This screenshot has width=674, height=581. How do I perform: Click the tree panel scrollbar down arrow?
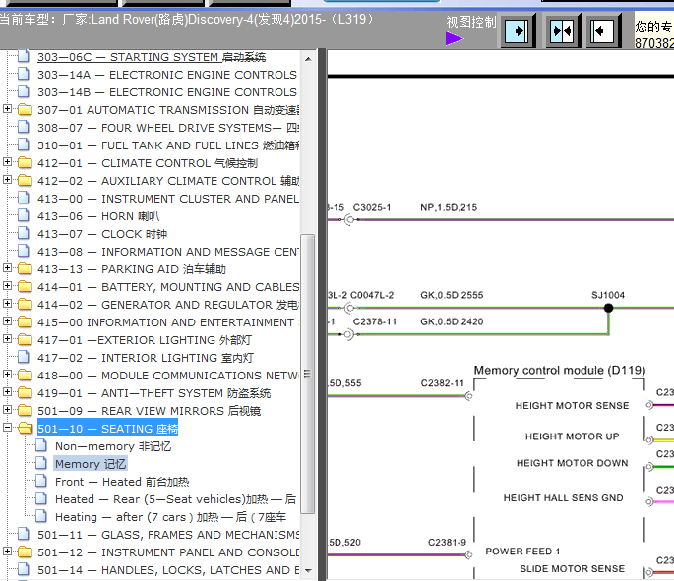[308, 570]
